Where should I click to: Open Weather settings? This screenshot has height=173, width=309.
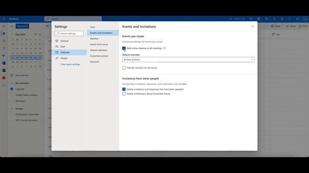pyautogui.click(x=94, y=38)
